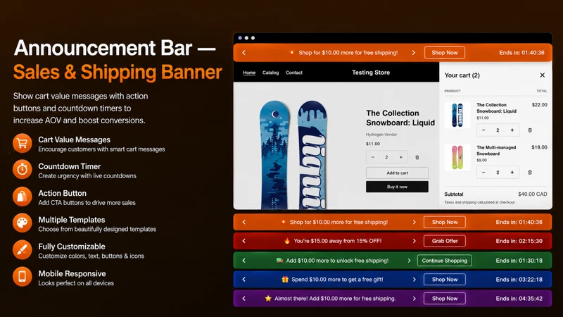Click star icon in purple banner

click(x=268, y=298)
